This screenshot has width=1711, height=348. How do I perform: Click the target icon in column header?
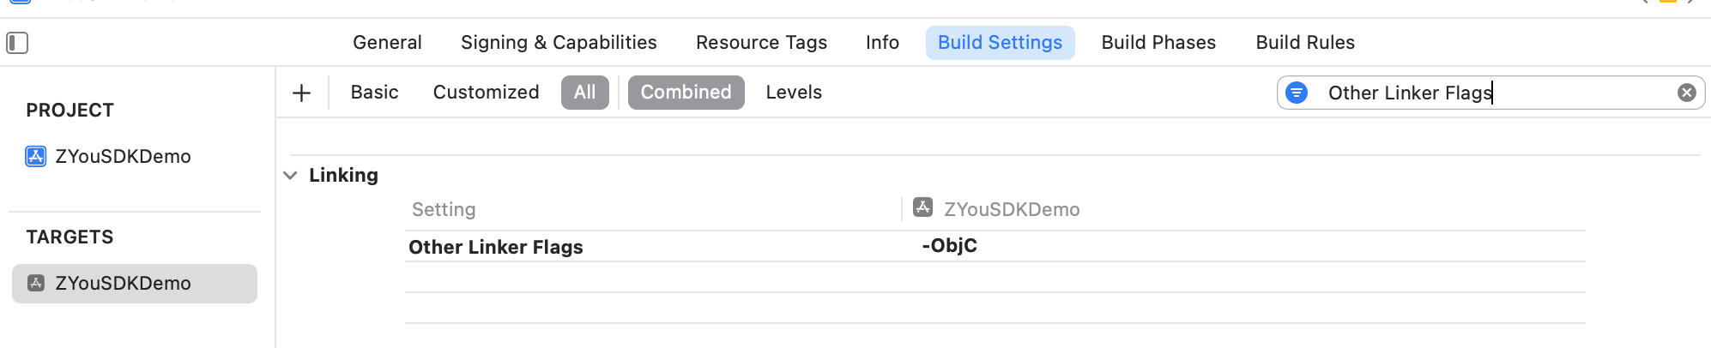[x=923, y=207]
